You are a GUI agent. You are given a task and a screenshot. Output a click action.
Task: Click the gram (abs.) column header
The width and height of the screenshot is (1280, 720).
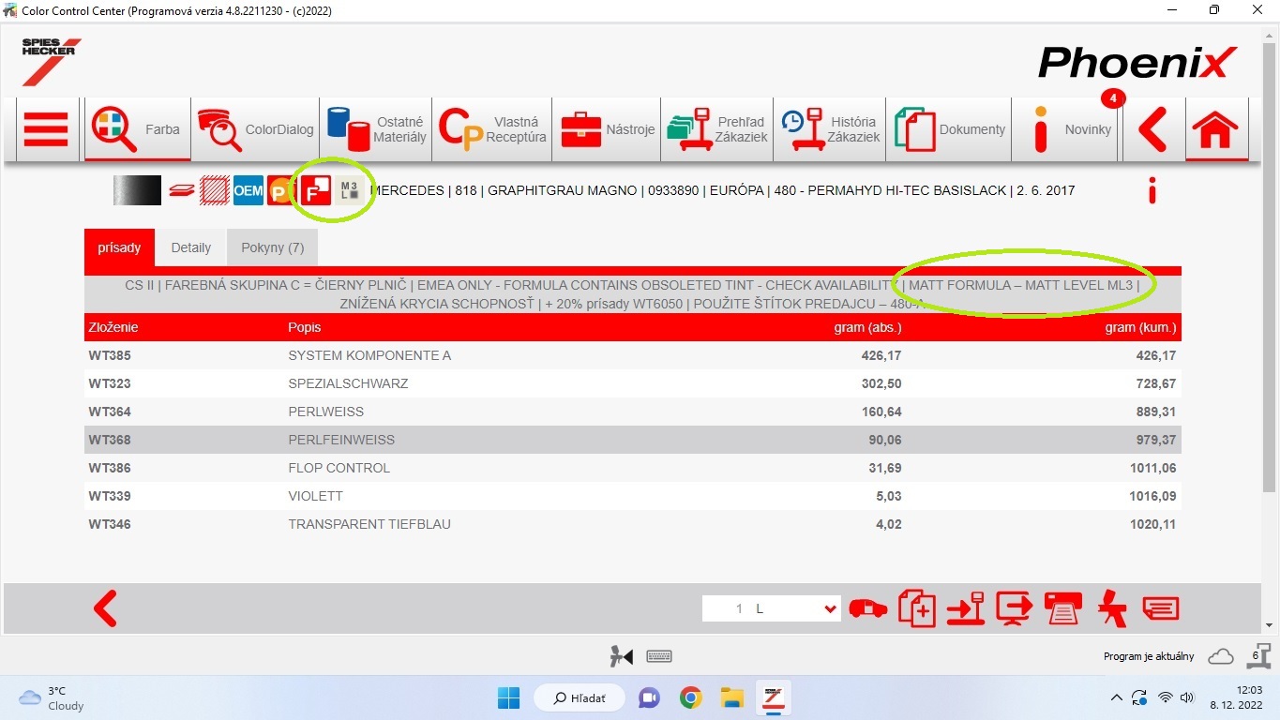pyautogui.click(x=867, y=327)
